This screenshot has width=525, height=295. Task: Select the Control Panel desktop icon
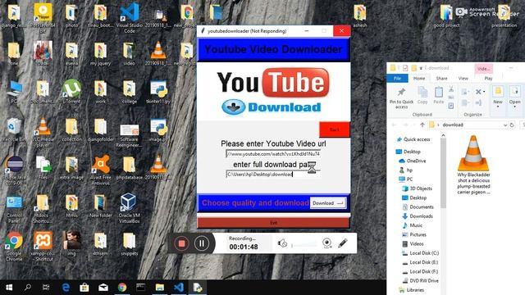point(14,210)
